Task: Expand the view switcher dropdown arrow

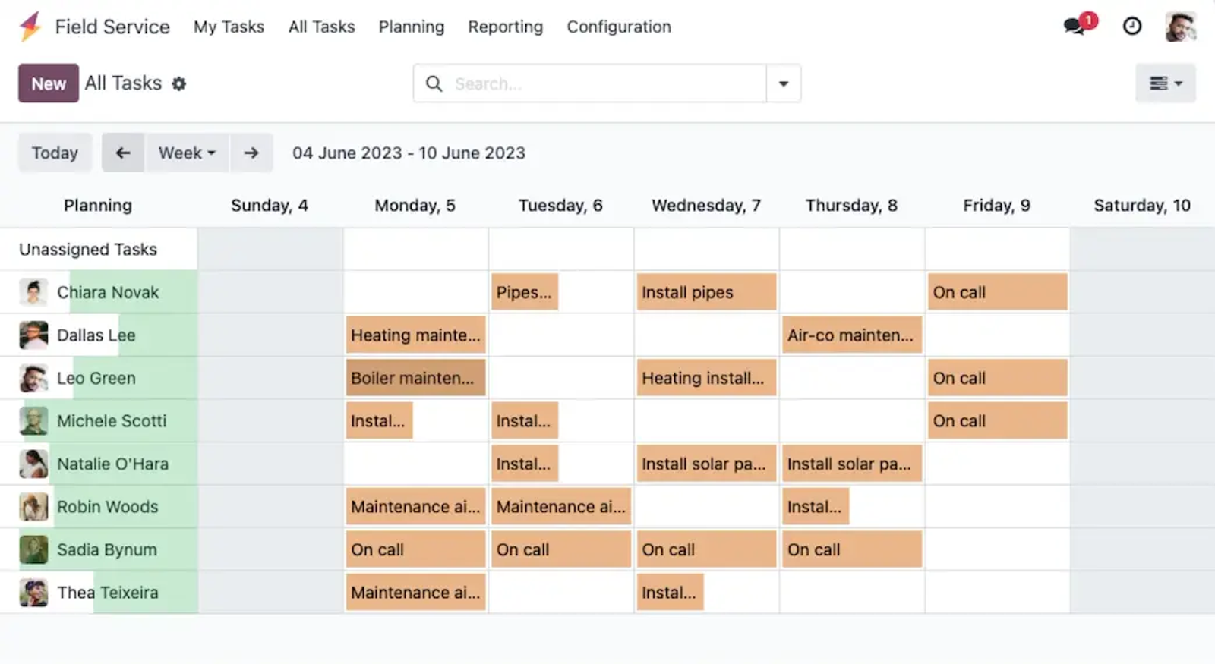Action: point(1178,83)
